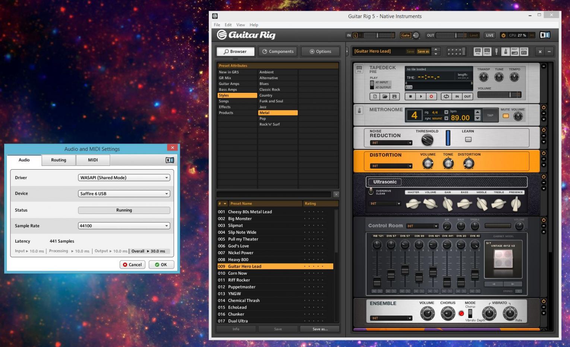Toggle Tapedeck loop mode
This screenshot has height=347, width=570.
point(446,96)
